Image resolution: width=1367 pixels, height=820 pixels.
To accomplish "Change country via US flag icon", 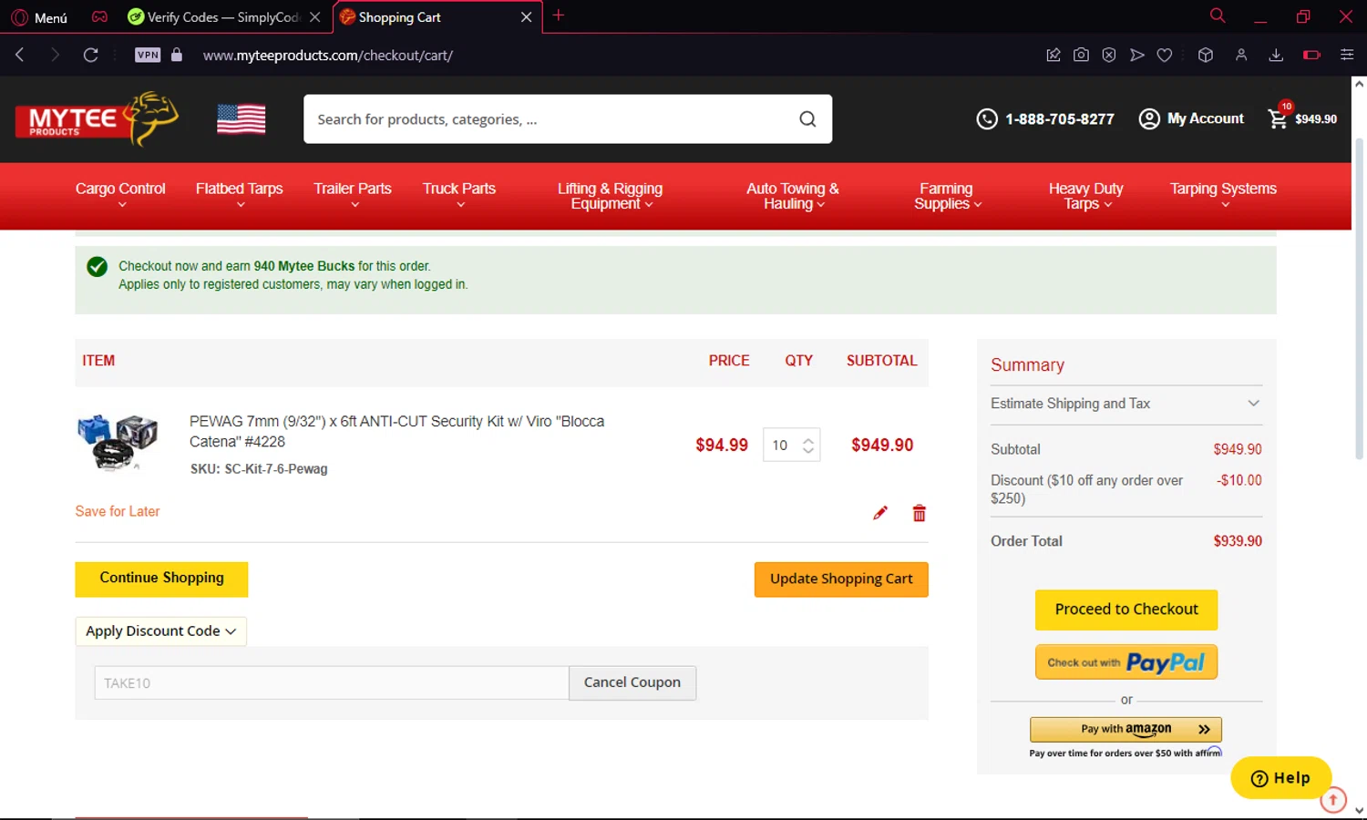I will [242, 119].
